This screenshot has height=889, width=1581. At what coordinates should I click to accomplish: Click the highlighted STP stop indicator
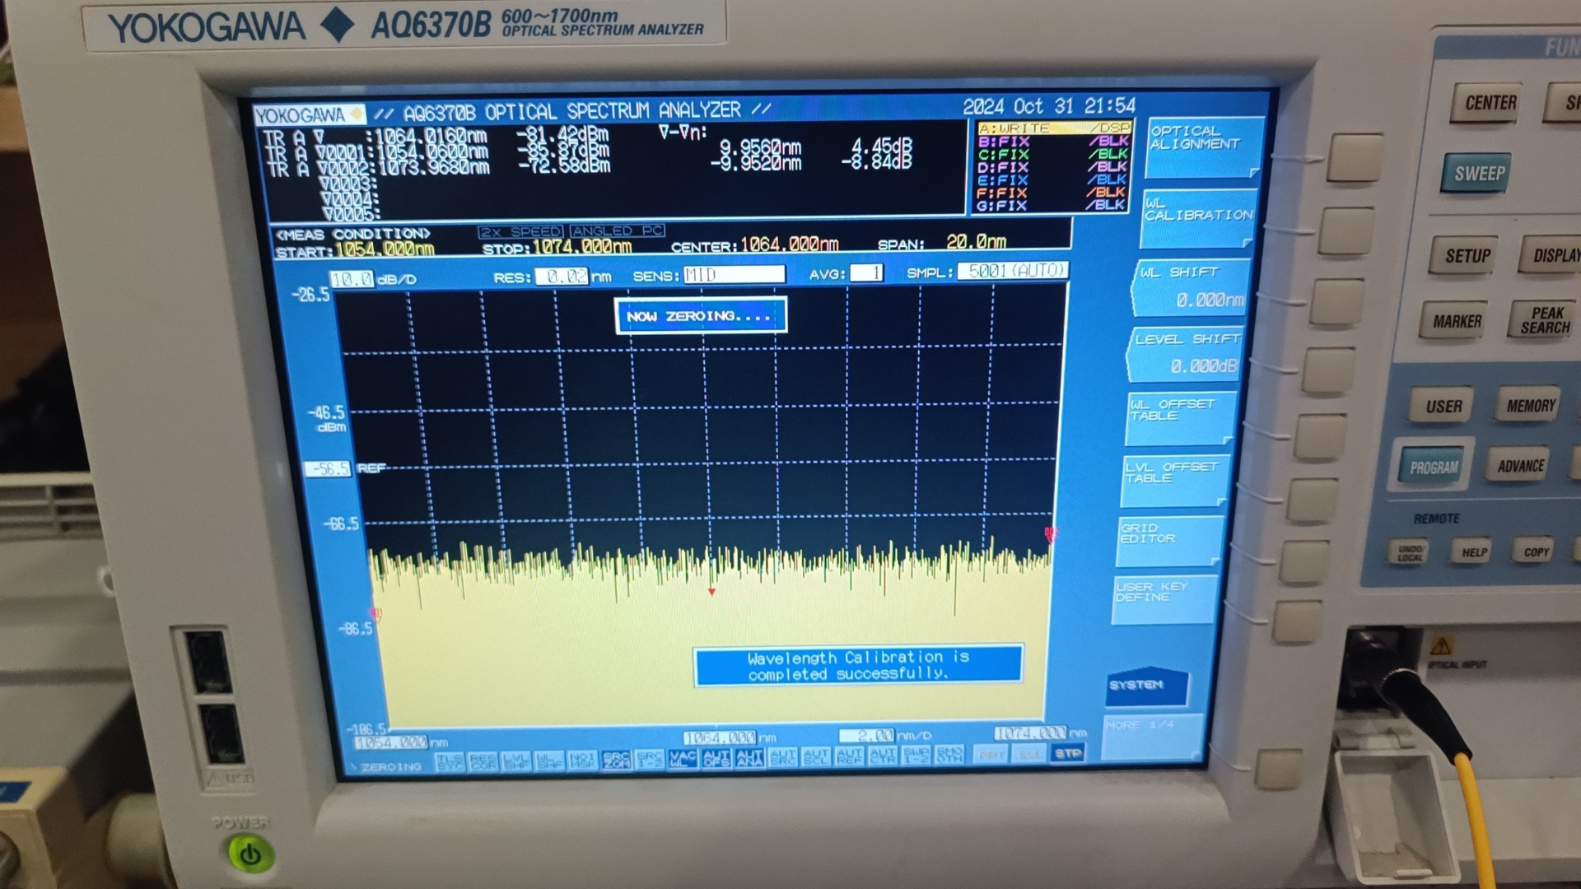click(1068, 753)
